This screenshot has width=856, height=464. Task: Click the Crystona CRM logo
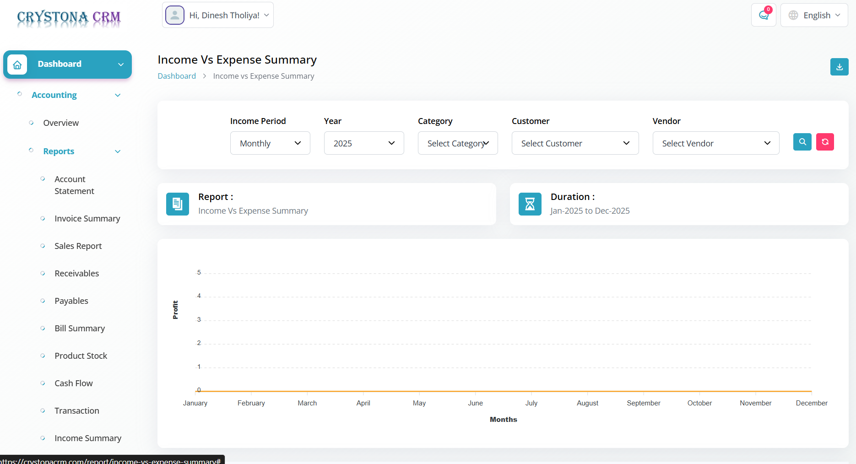pyautogui.click(x=69, y=17)
